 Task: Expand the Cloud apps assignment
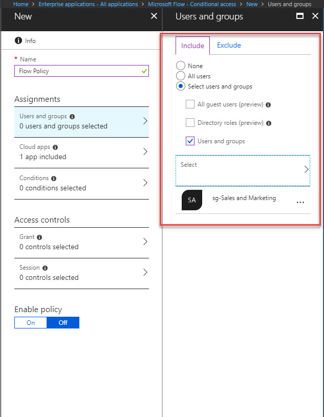click(x=81, y=152)
